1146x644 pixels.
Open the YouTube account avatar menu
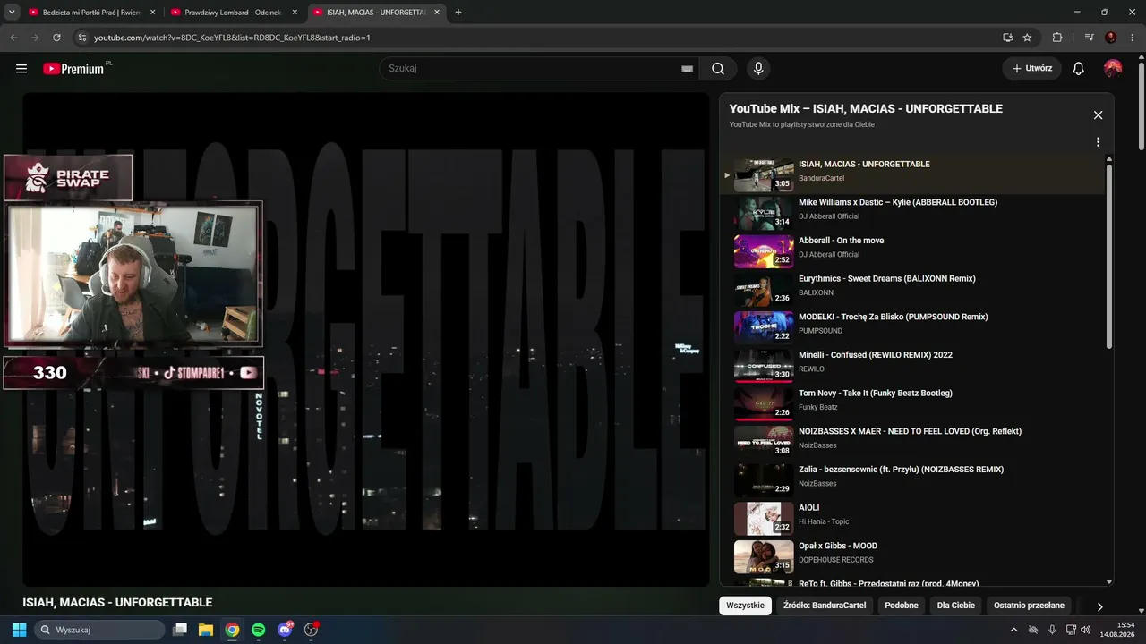(x=1113, y=69)
